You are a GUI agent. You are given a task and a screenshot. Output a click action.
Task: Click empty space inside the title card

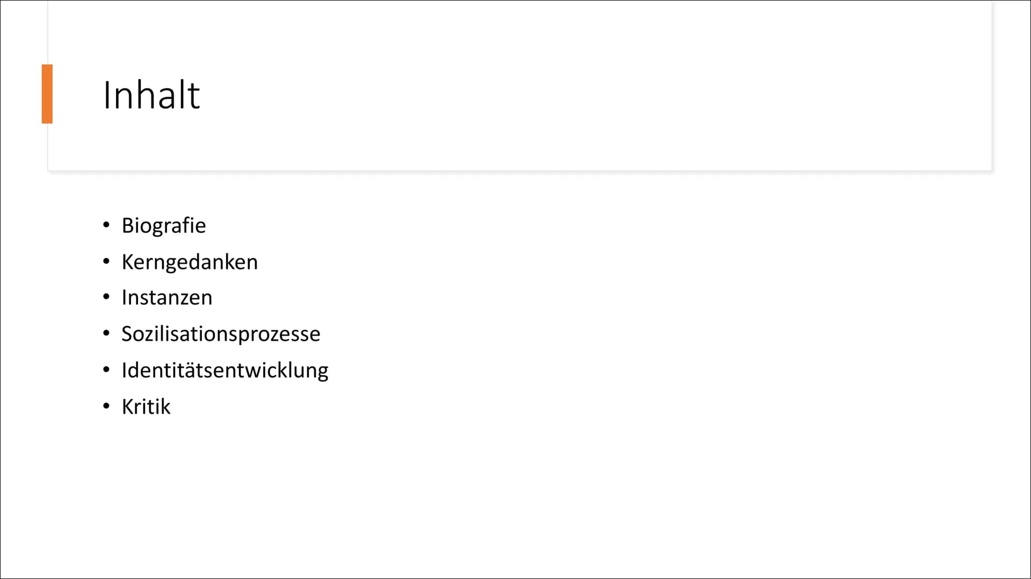click(x=591, y=91)
